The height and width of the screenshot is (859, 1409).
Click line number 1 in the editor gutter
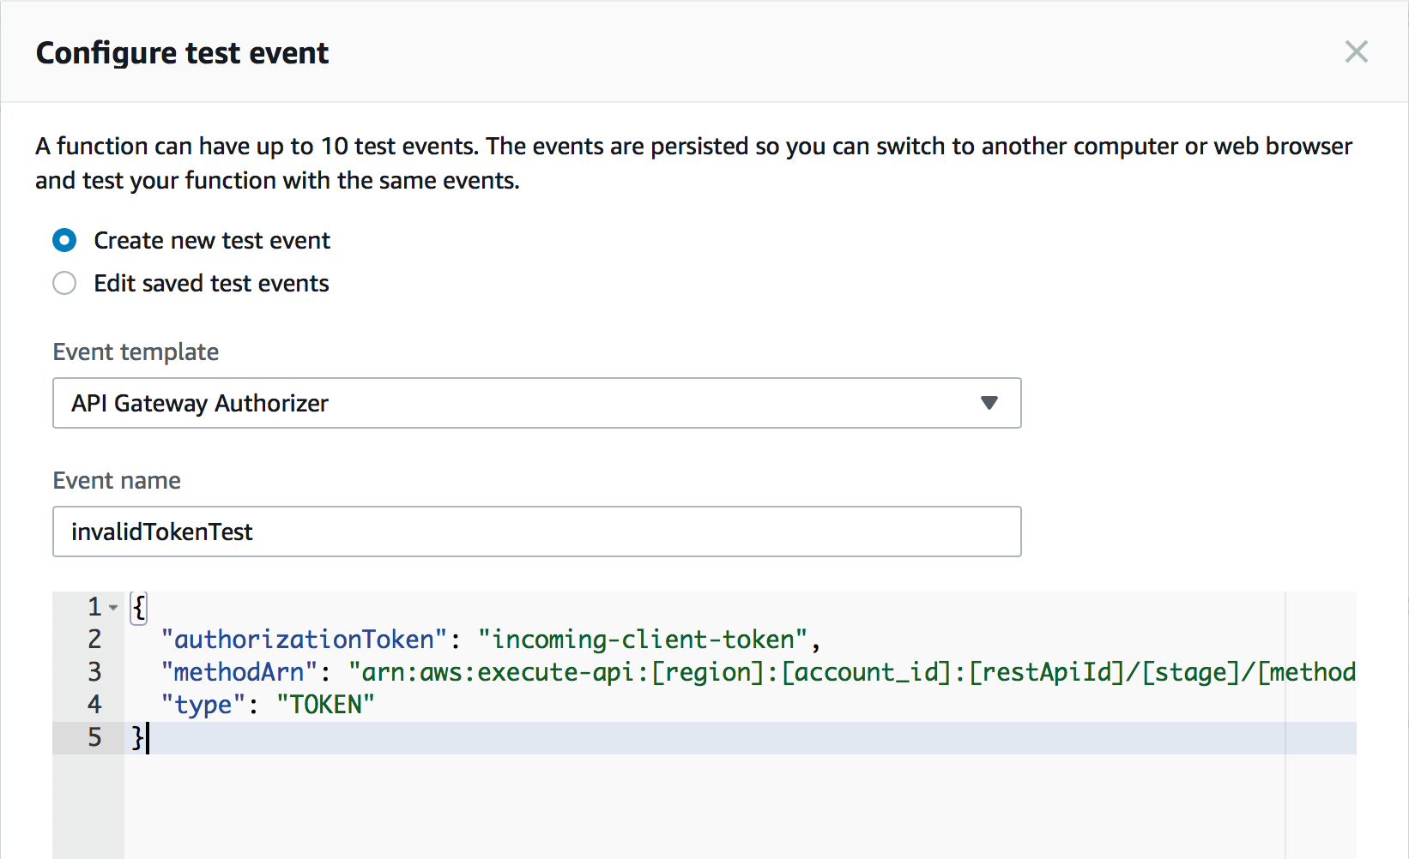[94, 607]
